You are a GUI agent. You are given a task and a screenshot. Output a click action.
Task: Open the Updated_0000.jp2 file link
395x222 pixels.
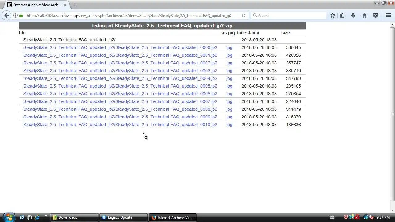click(x=120, y=47)
